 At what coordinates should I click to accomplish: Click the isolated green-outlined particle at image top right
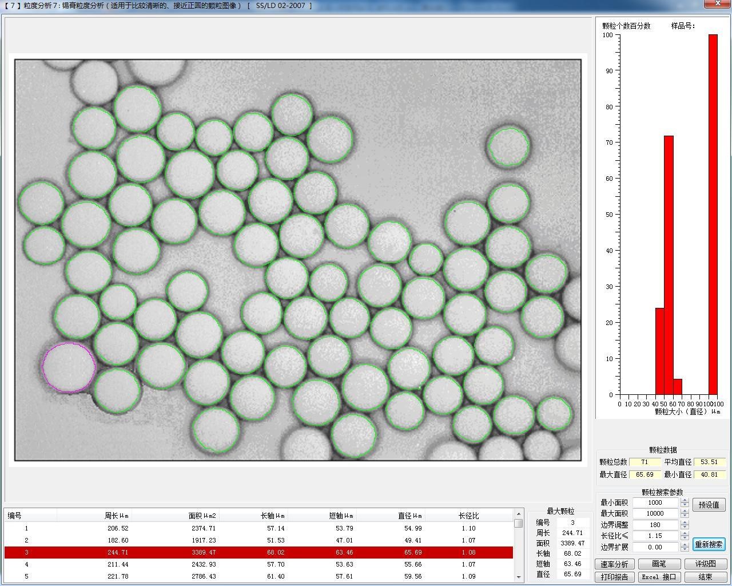(x=508, y=146)
